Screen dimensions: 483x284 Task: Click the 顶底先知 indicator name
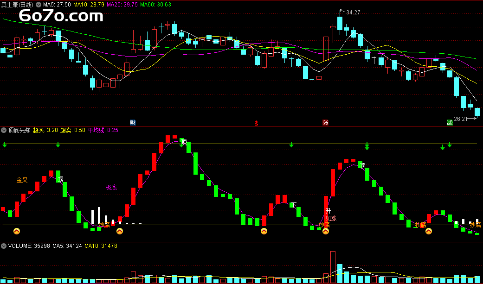(x=19, y=130)
